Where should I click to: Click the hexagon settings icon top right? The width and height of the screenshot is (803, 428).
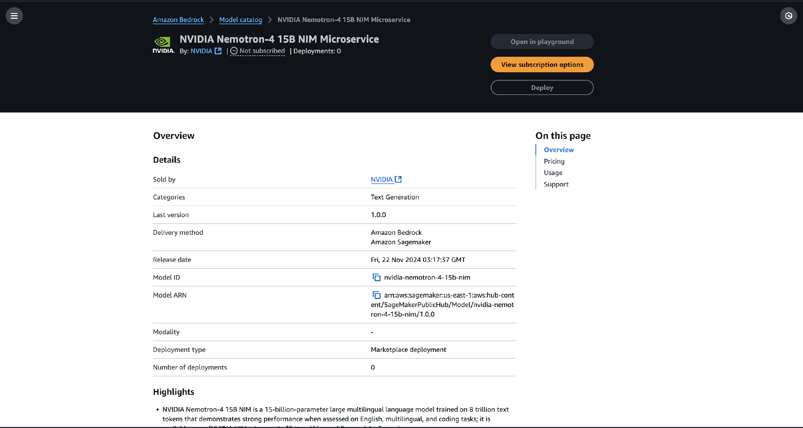(789, 16)
